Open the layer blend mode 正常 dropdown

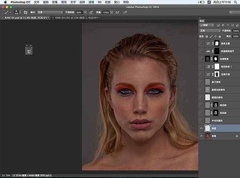pyautogui.click(x=210, y=31)
